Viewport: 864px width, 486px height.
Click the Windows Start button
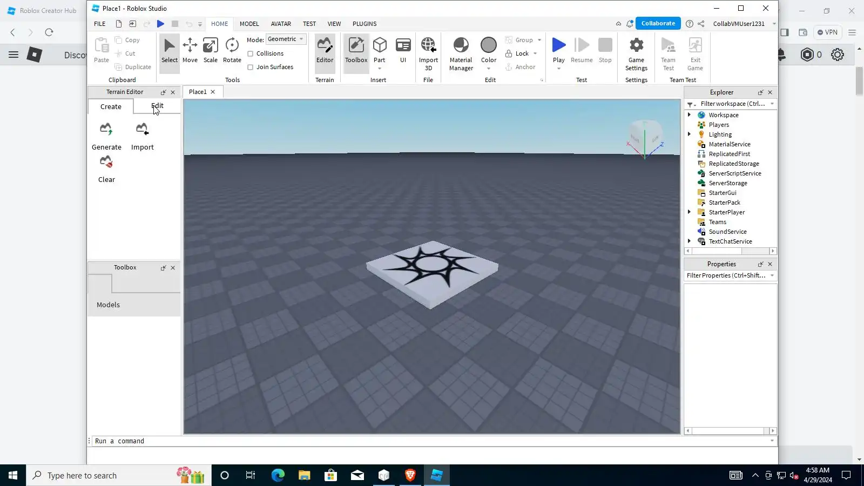tap(13, 475)
